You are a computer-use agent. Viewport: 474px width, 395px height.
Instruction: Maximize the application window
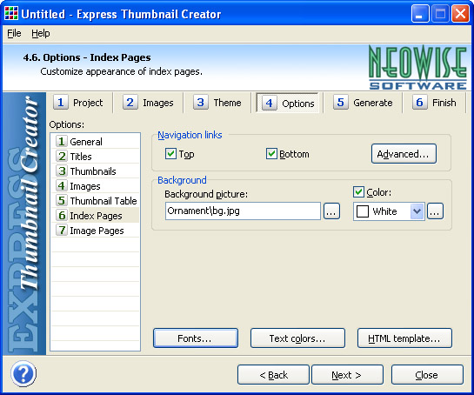point(440,14)
